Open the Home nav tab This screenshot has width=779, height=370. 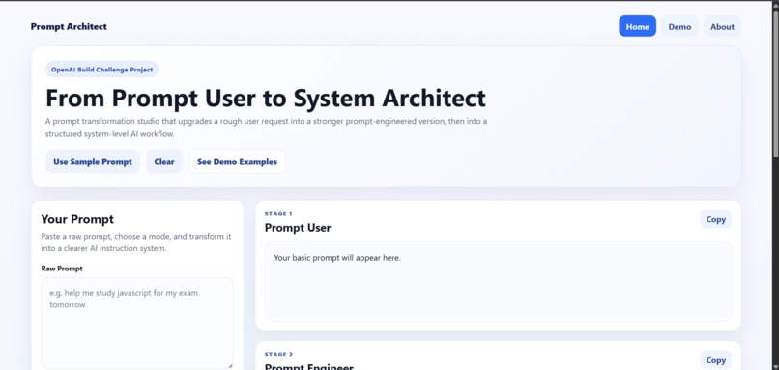coord(637,26)
